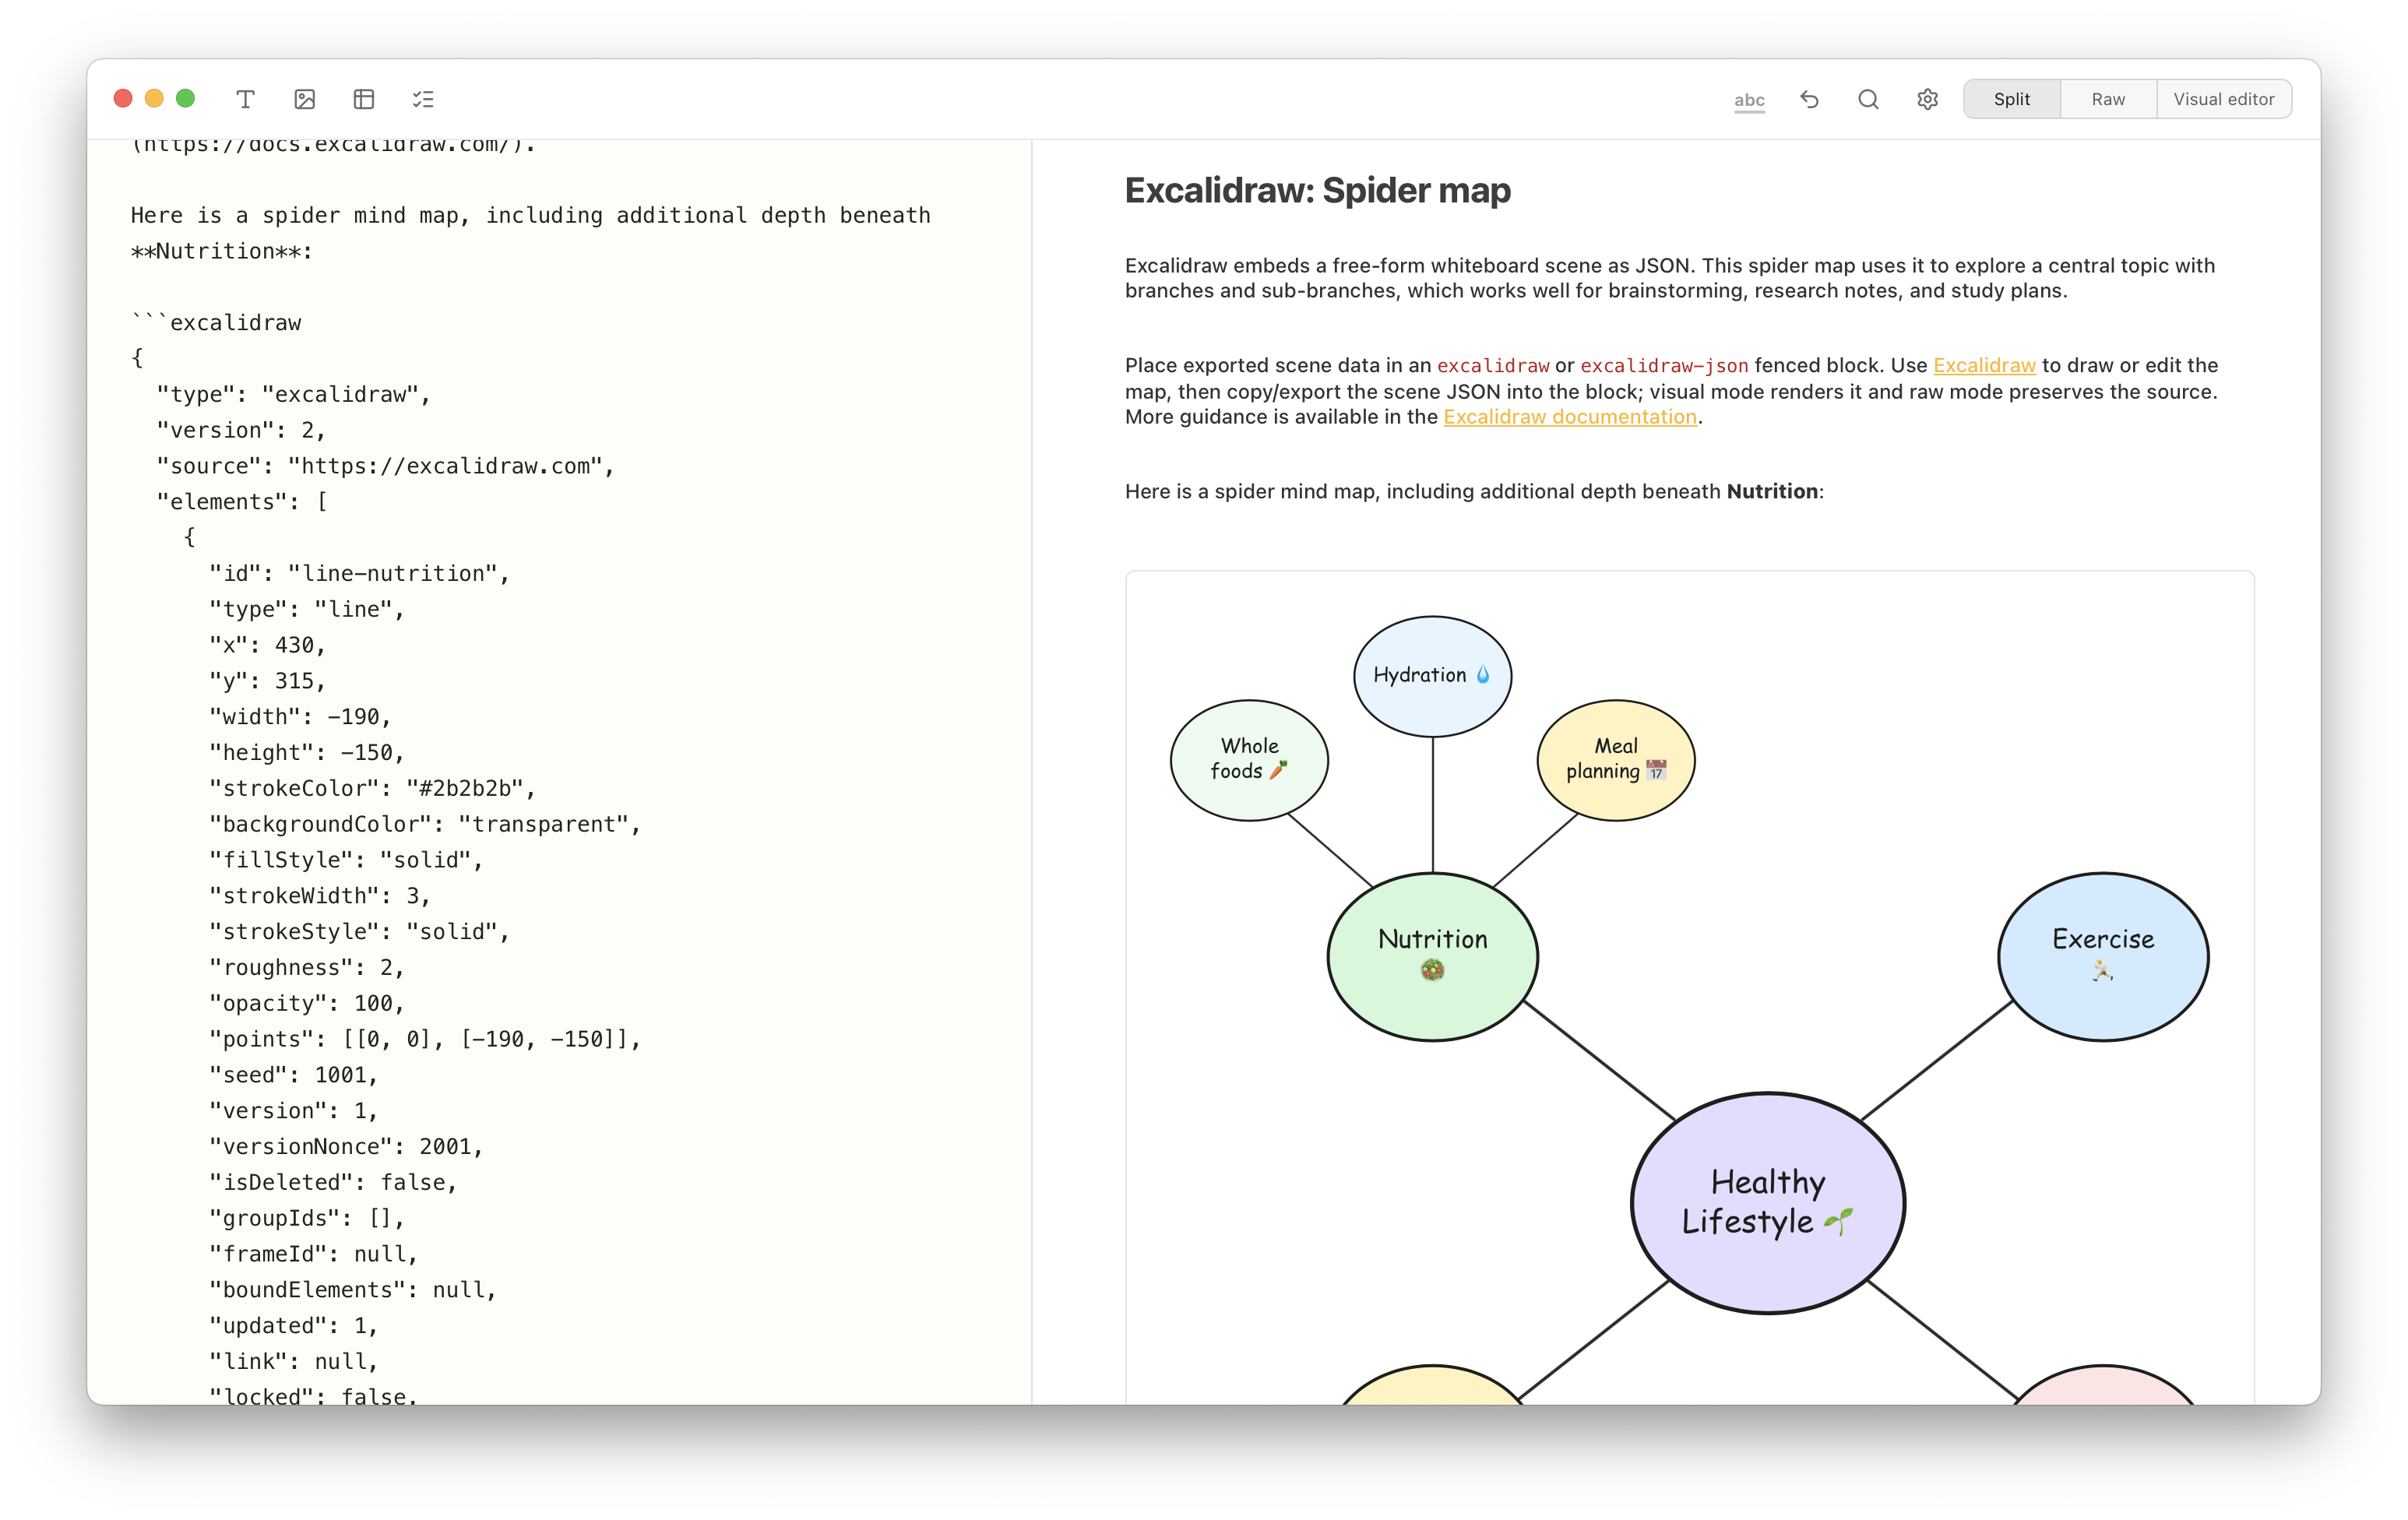Open search with the magnifier icon

point(1868,99)
